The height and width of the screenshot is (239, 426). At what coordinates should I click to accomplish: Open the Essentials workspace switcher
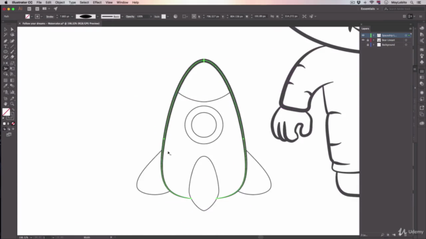point(369,9)
